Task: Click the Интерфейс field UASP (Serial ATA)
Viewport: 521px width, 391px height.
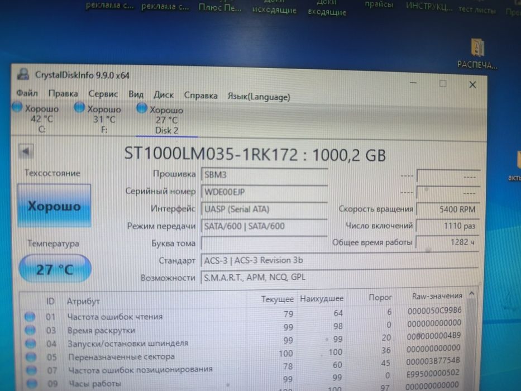Action: click(x=265, y=209)
